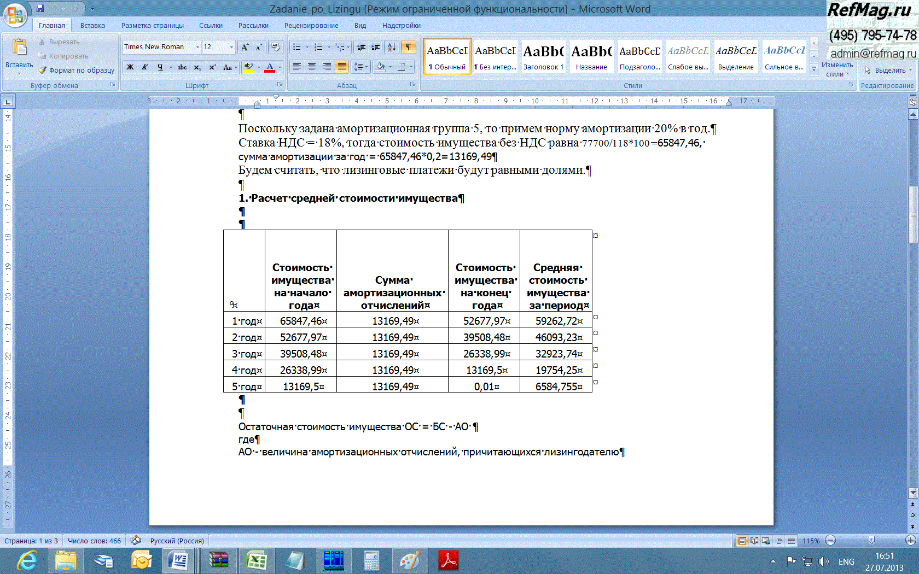
Task: Switch to the Рецензирование tab
Action: coord(311,25)
